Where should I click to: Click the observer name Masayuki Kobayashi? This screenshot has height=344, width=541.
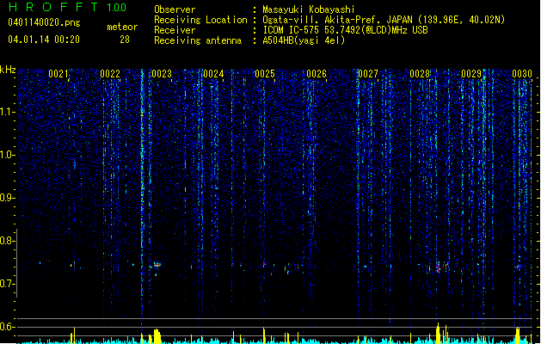click(309, 9)
